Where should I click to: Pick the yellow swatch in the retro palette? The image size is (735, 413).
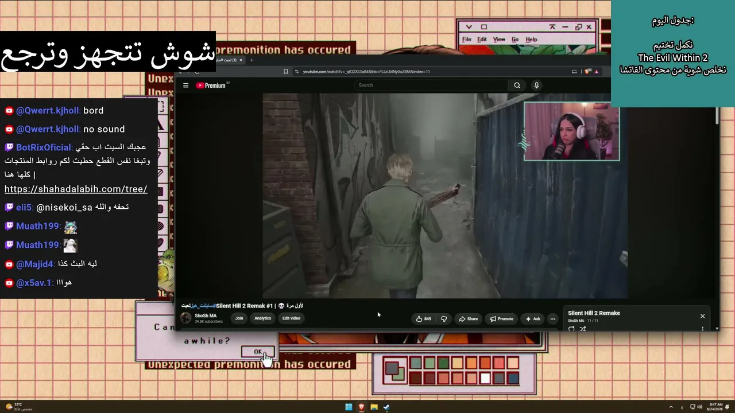coord(458,363)
